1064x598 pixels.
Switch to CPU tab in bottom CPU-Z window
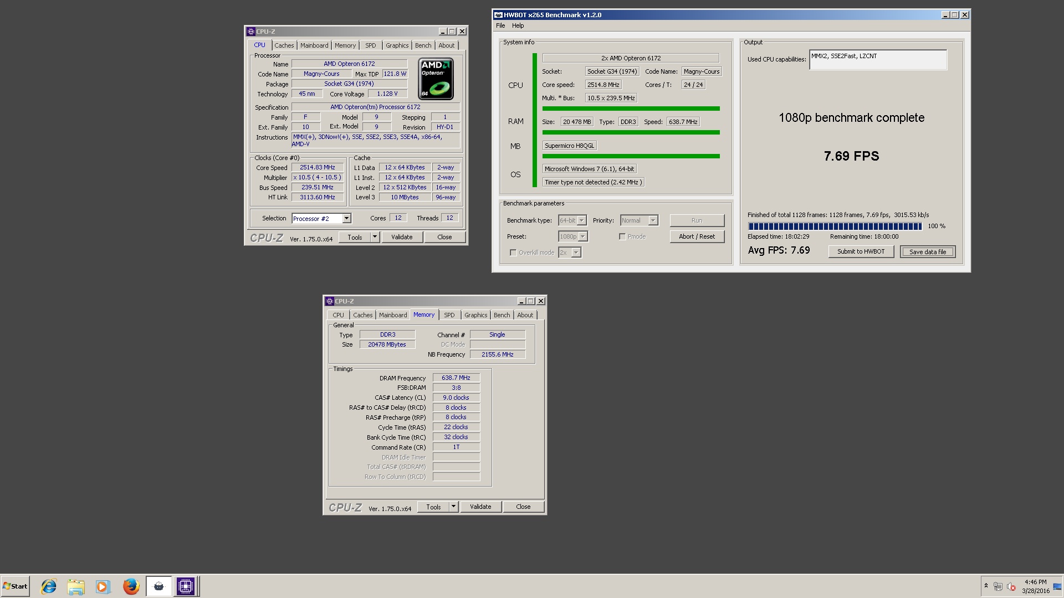click(338, 315)
